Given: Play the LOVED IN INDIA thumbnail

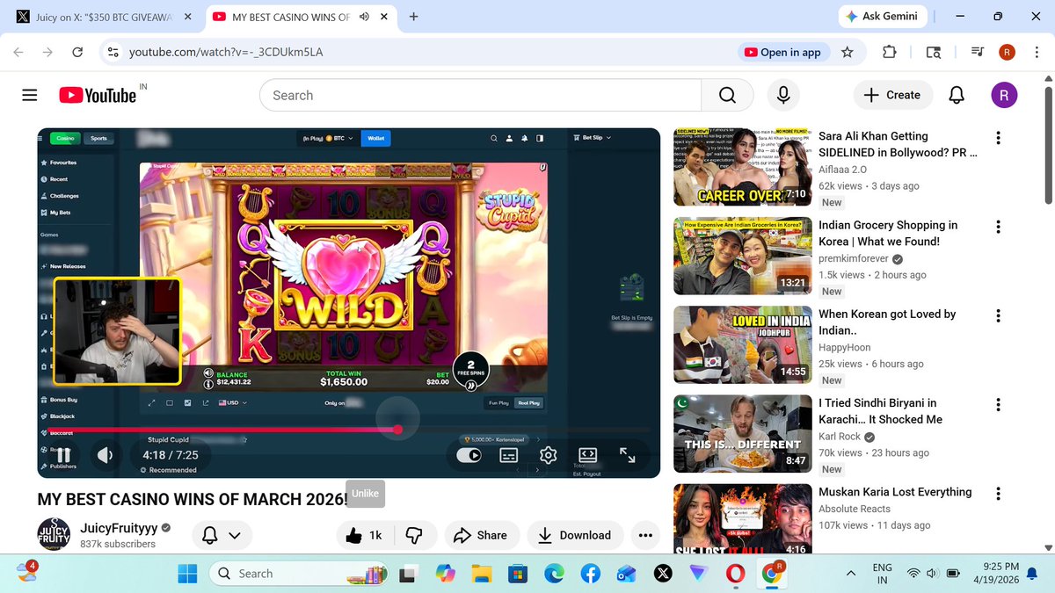Looking at the screenshot, I should pos(742,344).
